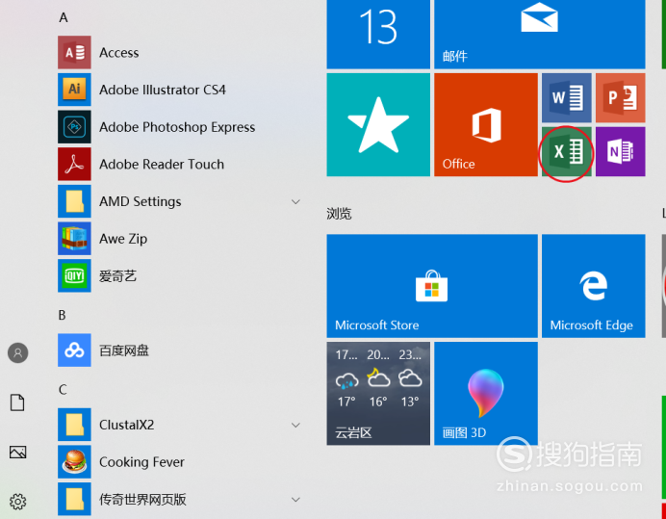
Task: Click the ClustalX2 folder icon
Action: tap(74, 425)
